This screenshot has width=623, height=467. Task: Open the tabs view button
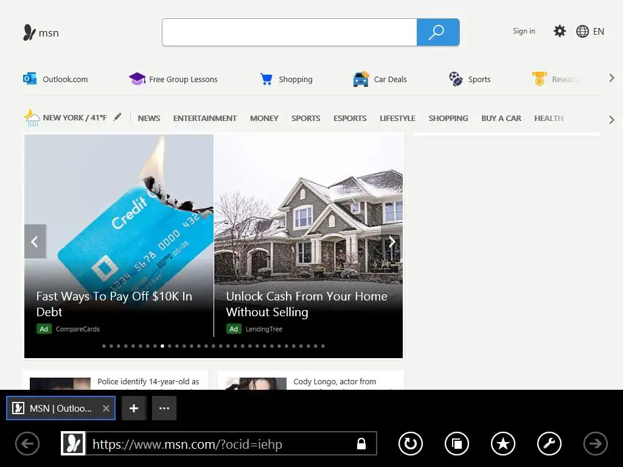[457, 443]
